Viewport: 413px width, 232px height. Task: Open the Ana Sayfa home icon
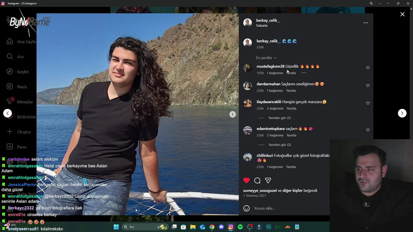coord(10,42)
